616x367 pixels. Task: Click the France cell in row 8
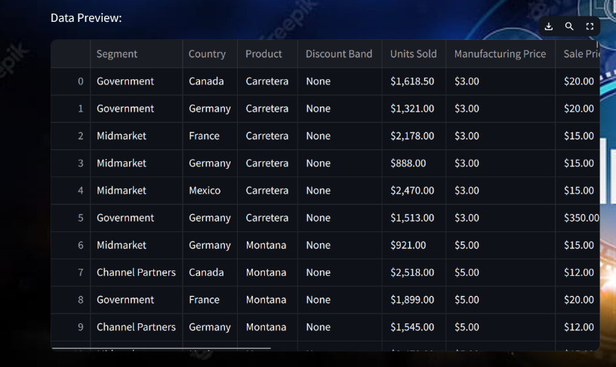pos(210,300)
